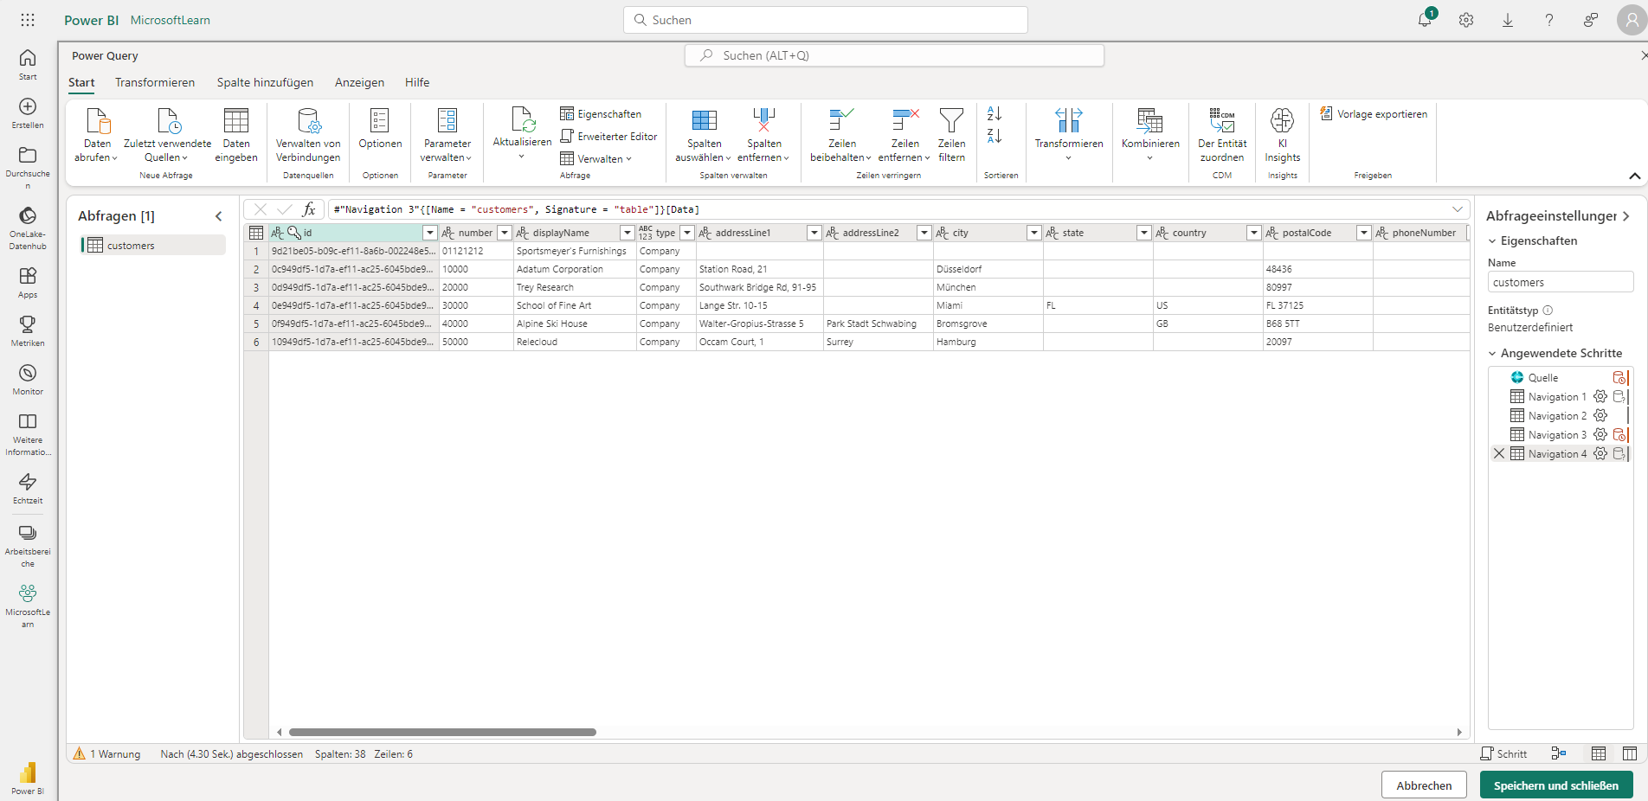Click the download icon in header

[x=1508, y=20]
